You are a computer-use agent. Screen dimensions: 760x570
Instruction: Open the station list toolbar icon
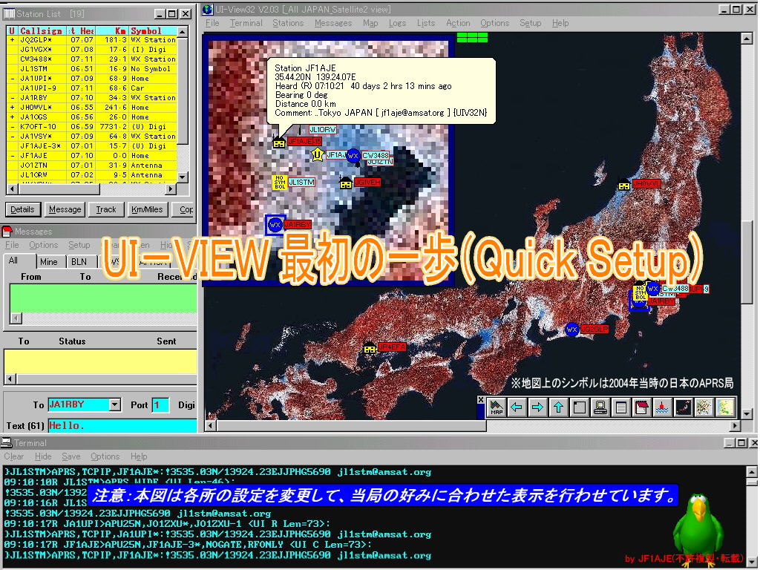tap(621, 407)
